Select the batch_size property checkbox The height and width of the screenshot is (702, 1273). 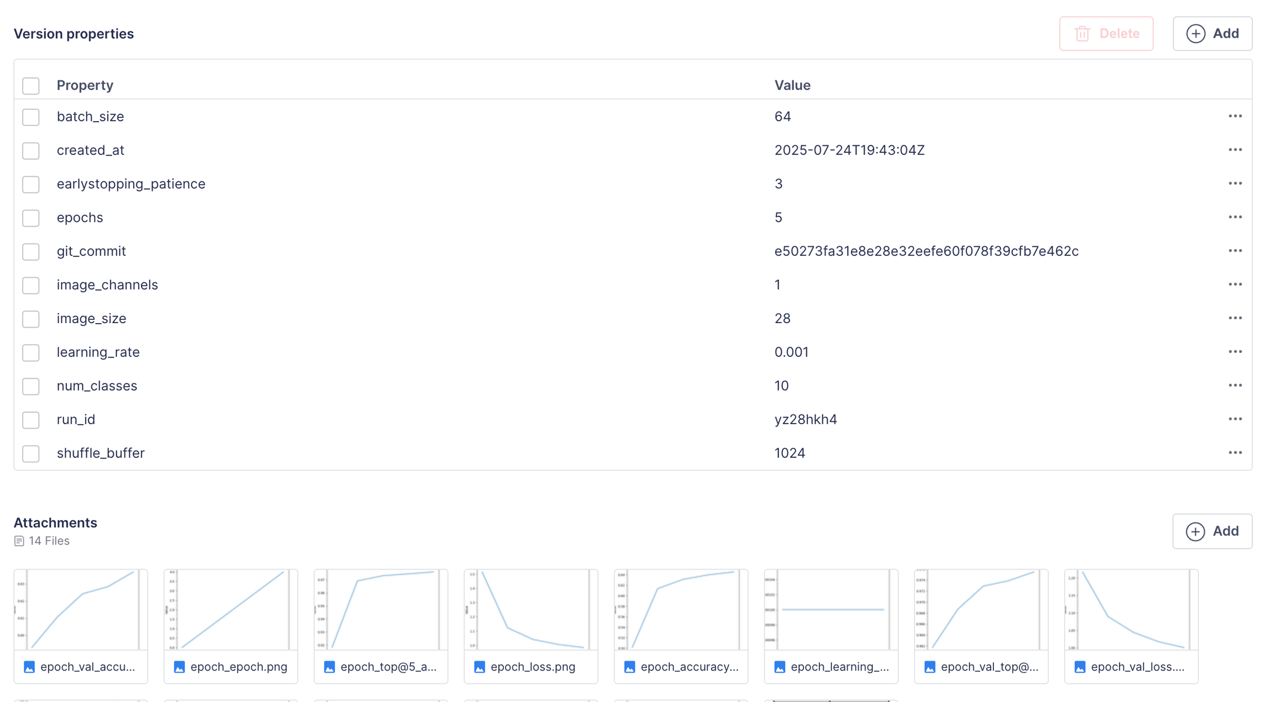31,117
